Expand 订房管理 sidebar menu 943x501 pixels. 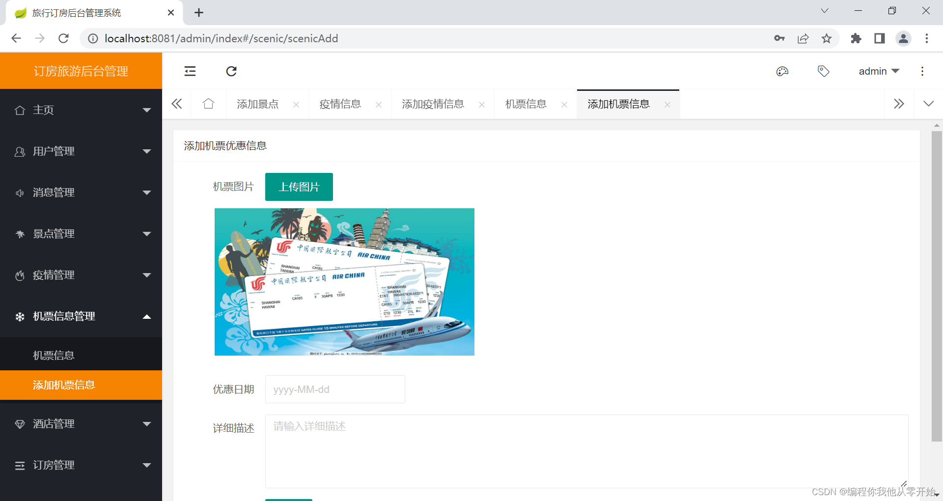pos(81,465)
